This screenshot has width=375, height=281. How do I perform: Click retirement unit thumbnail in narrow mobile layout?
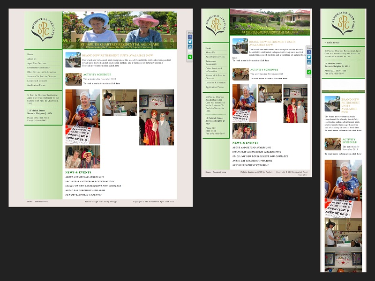point(332,104)
